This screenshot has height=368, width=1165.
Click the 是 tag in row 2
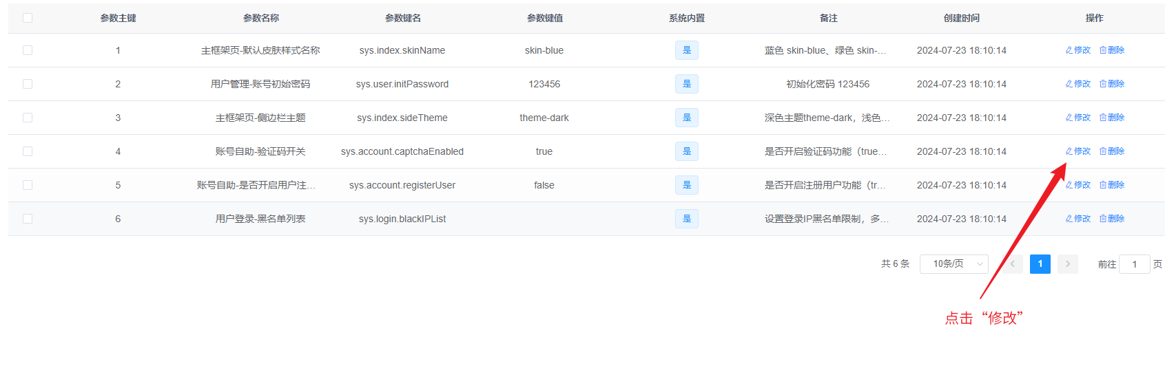tap(686, 84)
